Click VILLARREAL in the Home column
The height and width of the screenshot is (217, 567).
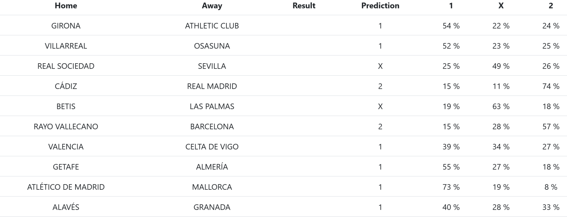[x=66, y=46]
